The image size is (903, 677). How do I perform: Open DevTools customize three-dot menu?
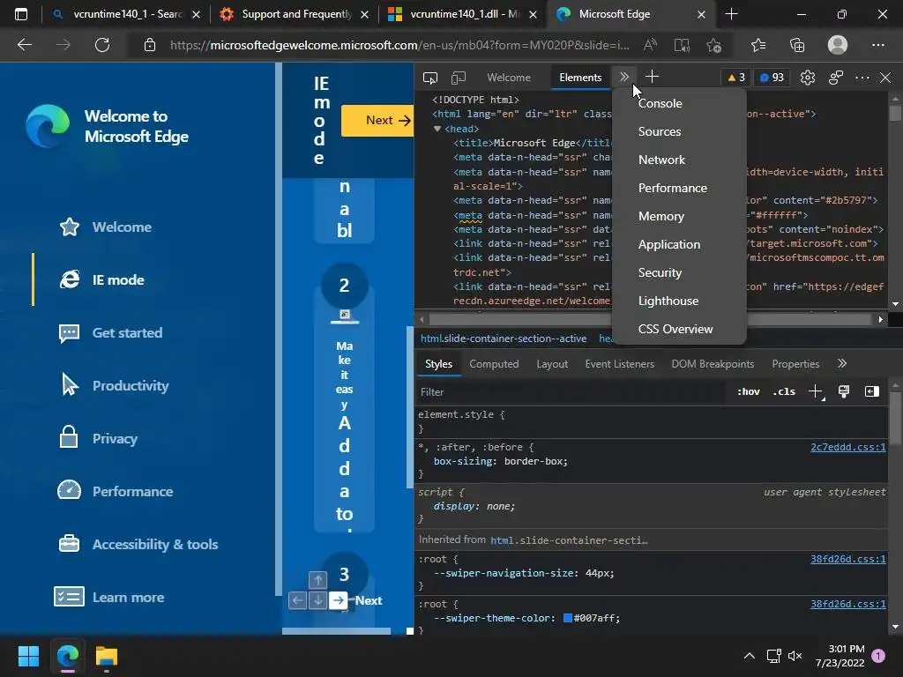(x=862, y=78)
